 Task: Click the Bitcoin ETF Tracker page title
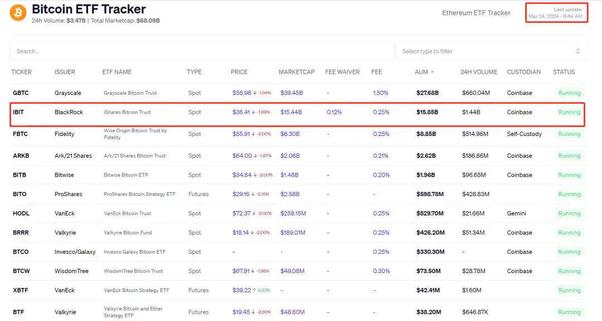[x=89, y=9]
